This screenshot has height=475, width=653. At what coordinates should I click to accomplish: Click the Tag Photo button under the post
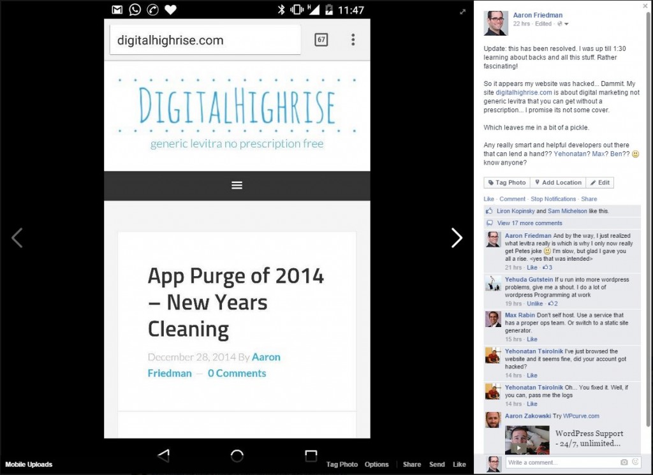click(x=507, y=182)
